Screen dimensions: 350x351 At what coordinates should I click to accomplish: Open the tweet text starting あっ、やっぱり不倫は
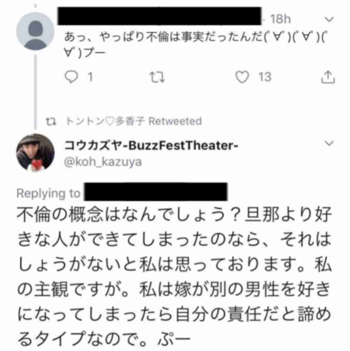[196, 45]
